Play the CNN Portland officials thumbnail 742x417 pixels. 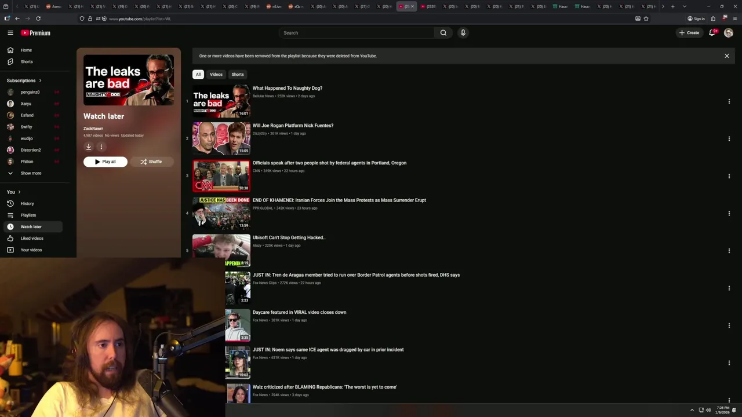(221, 176)
